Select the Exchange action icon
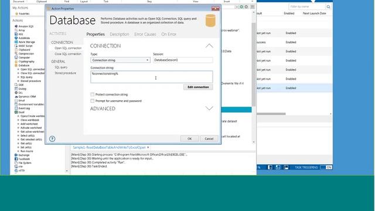Screen dimensions: 375x211 point(16,155)
